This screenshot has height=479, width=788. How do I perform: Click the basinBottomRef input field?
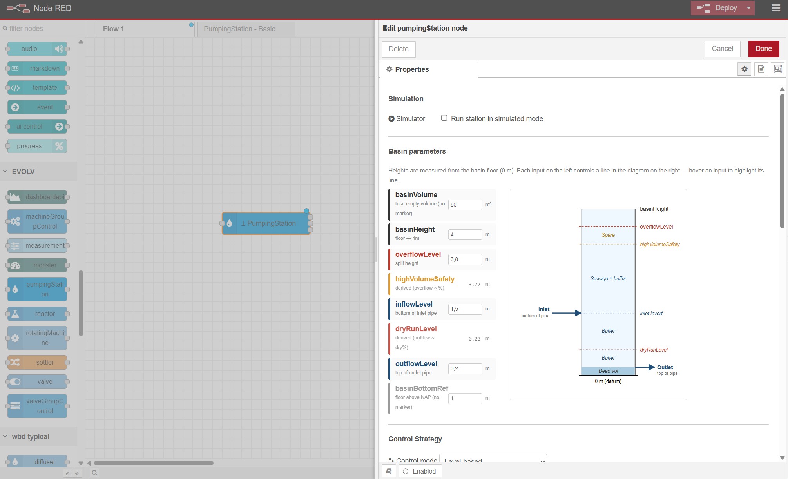(465, 398)
